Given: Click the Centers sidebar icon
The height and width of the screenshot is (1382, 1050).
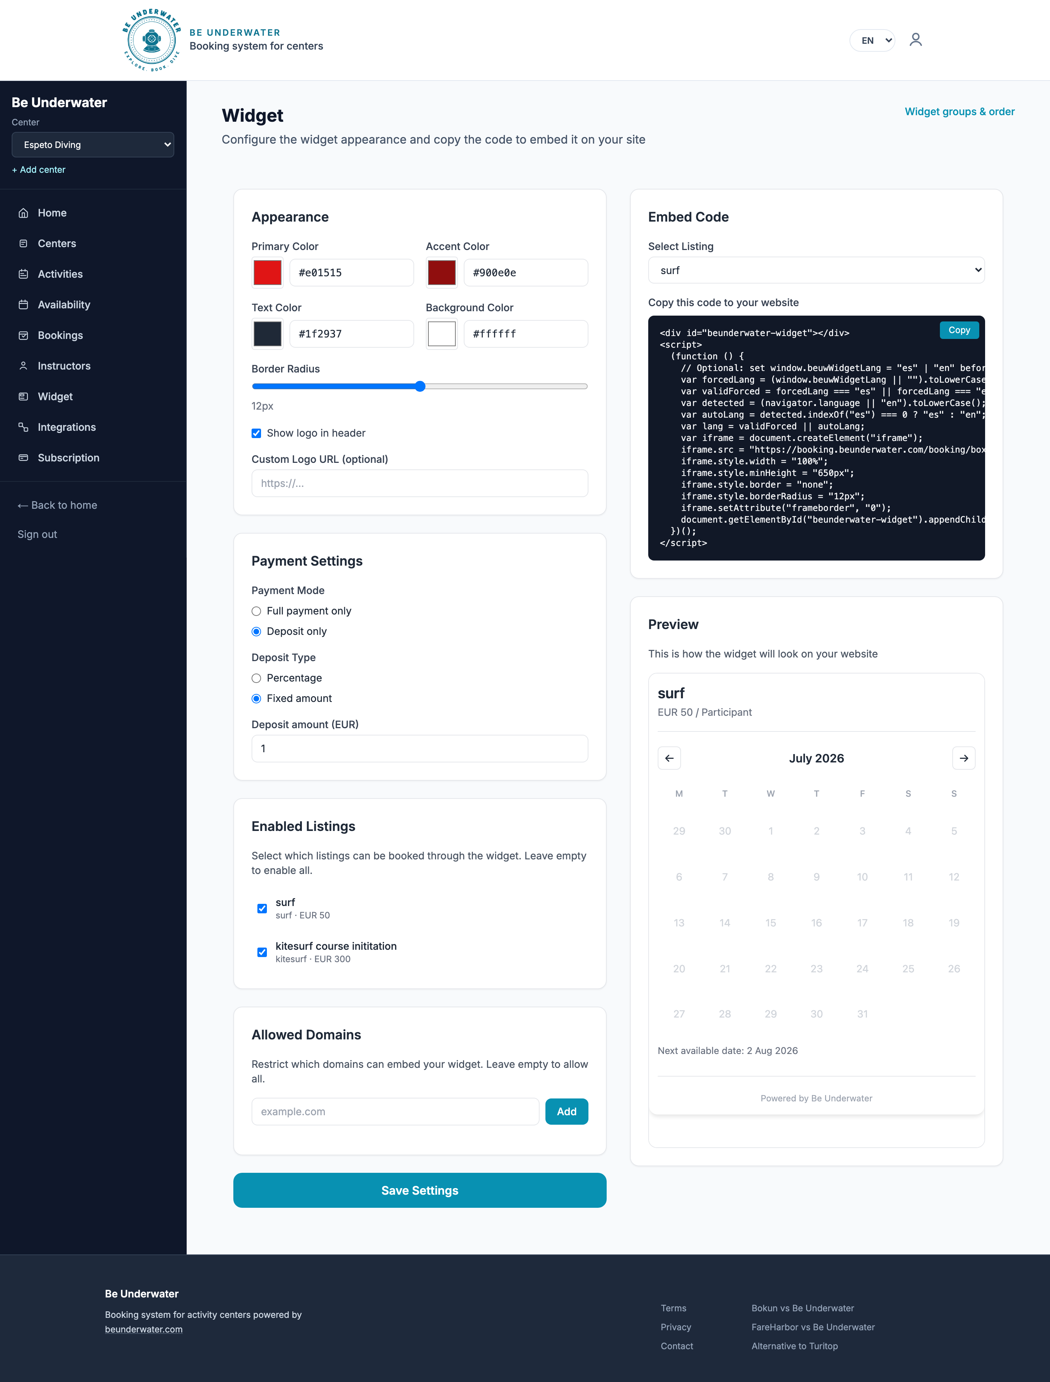Looking at the screenshot, I should [23, 244].
